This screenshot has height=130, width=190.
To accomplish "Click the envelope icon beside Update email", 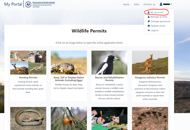I will point(148,26).
